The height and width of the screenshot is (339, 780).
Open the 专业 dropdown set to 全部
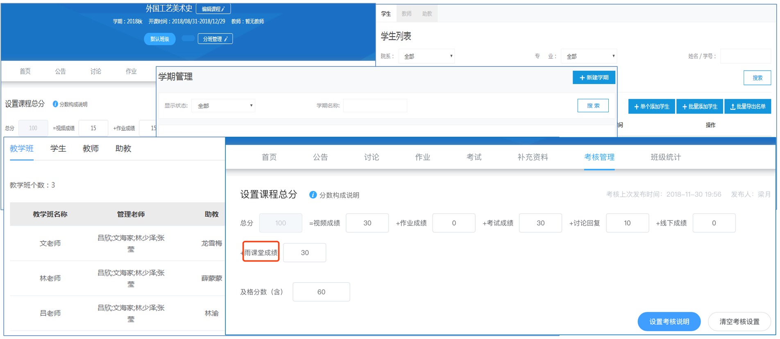pyautogui.click(x=589, y=56)
